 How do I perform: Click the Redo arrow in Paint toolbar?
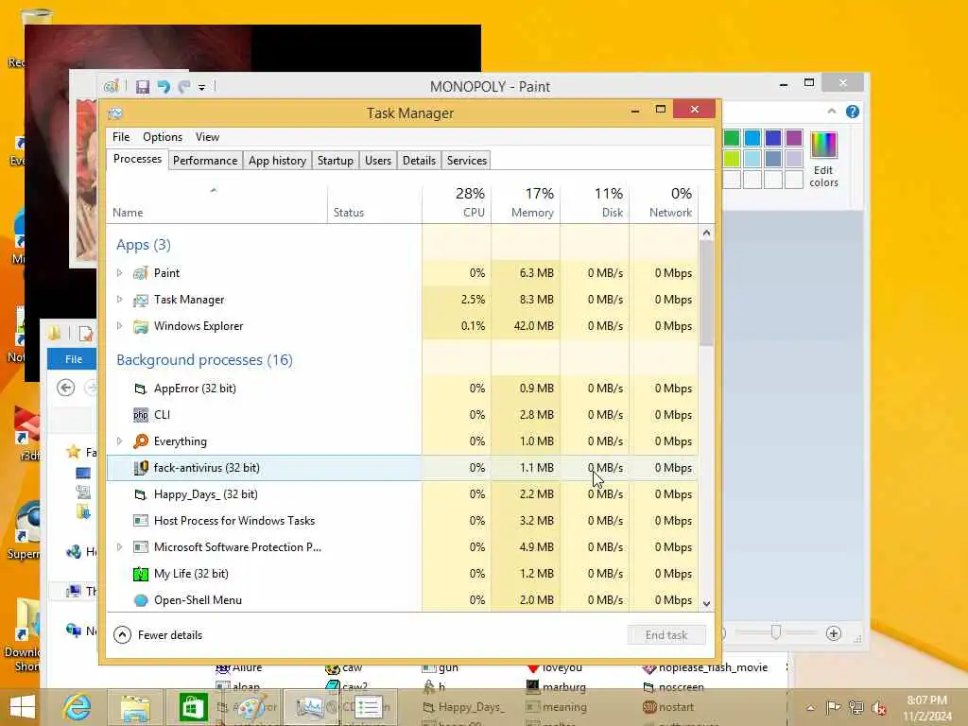pos(184,87)
